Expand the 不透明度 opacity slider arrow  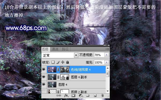click(x=107, y=55)
